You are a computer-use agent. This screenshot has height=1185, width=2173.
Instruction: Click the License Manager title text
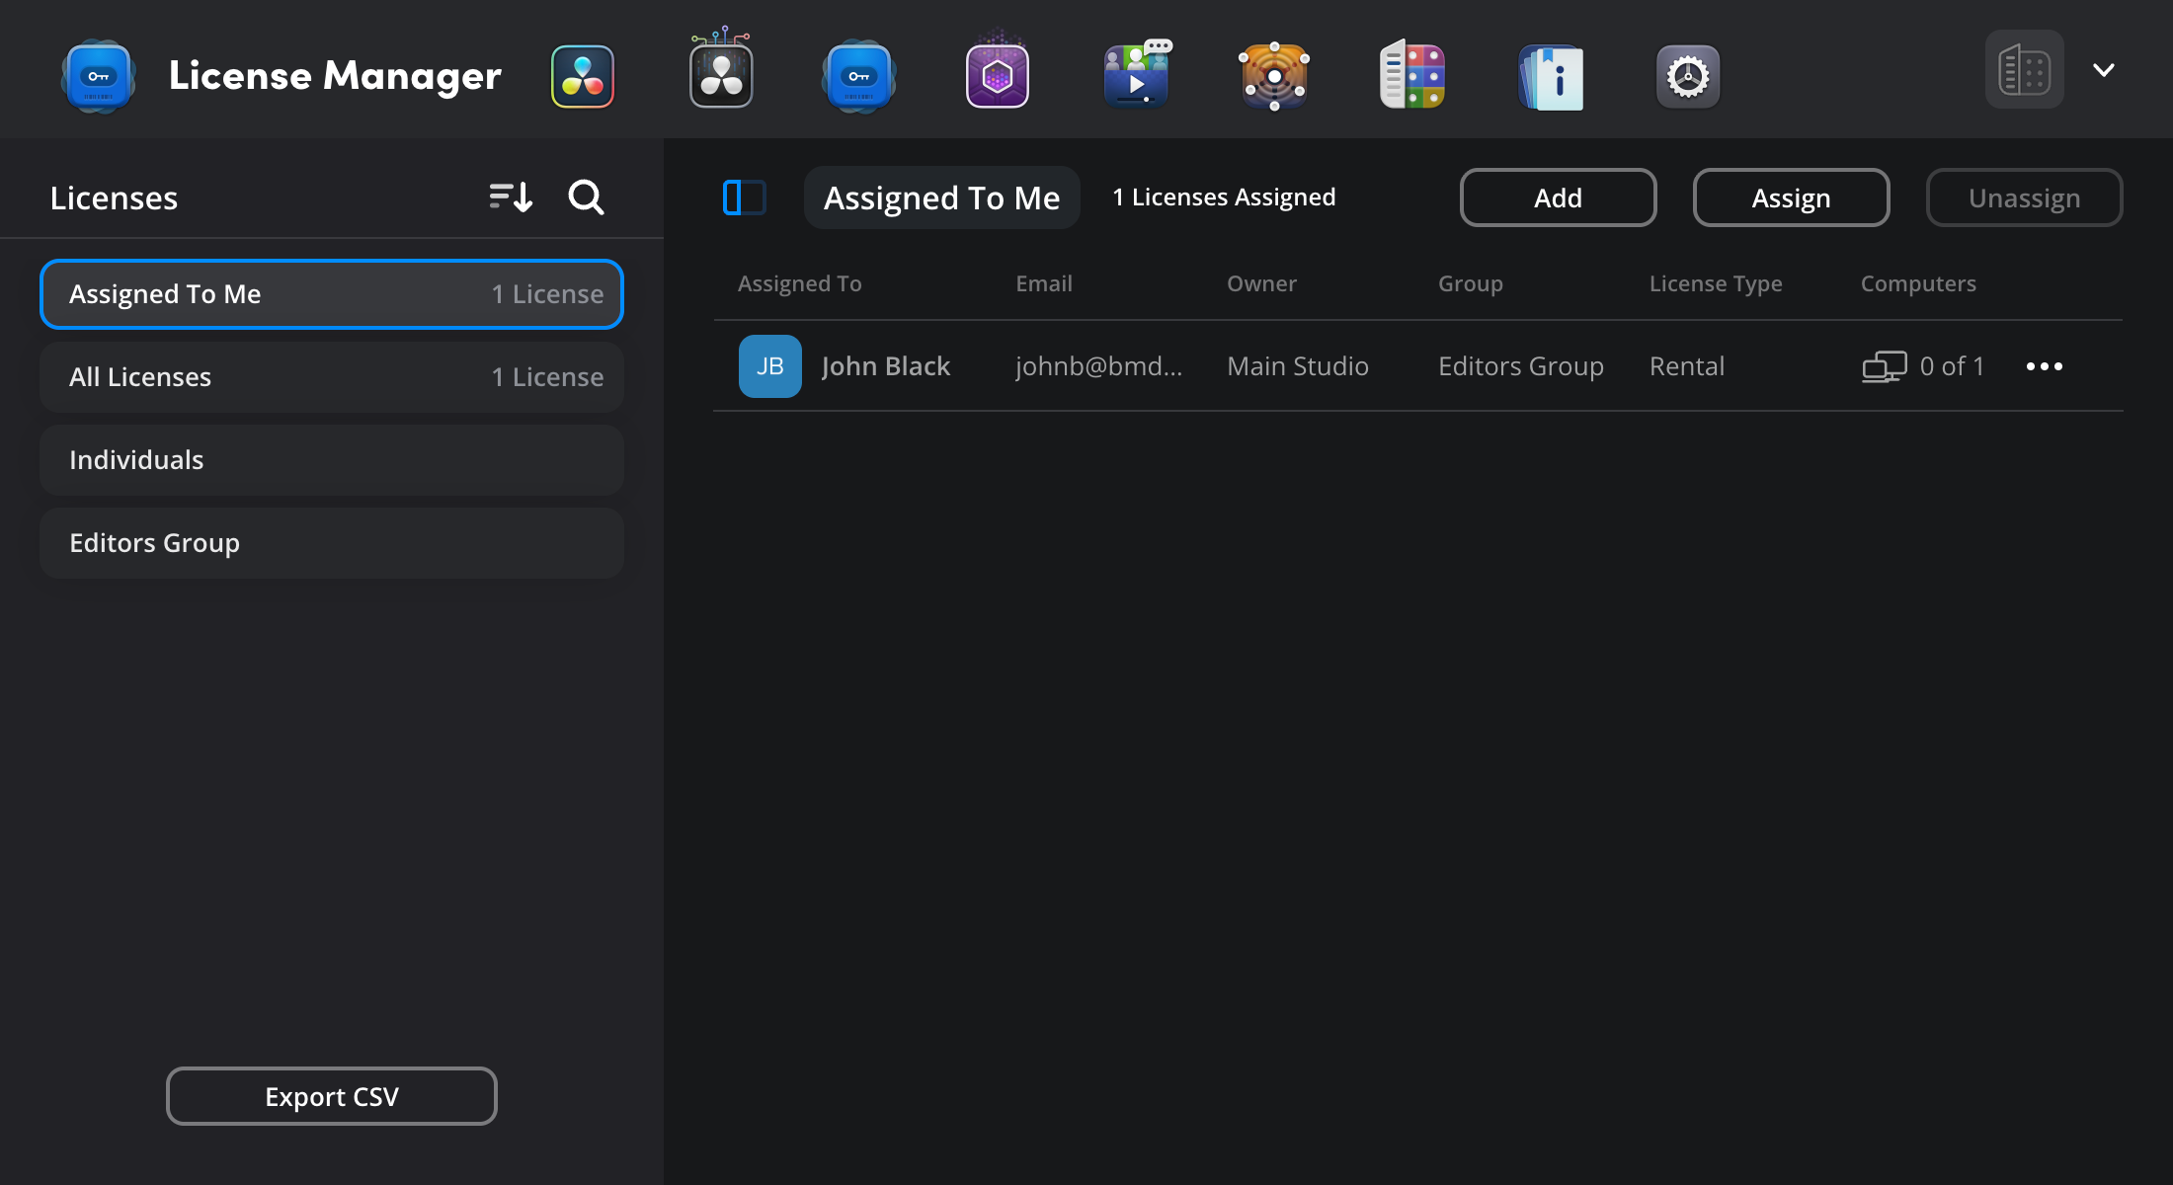point(335,76)
